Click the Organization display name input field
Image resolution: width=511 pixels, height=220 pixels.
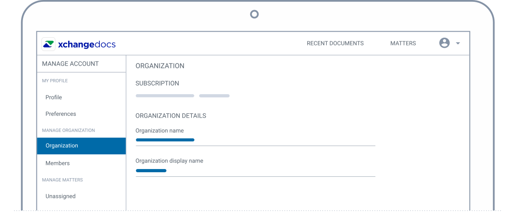click(x=256, y=171)
